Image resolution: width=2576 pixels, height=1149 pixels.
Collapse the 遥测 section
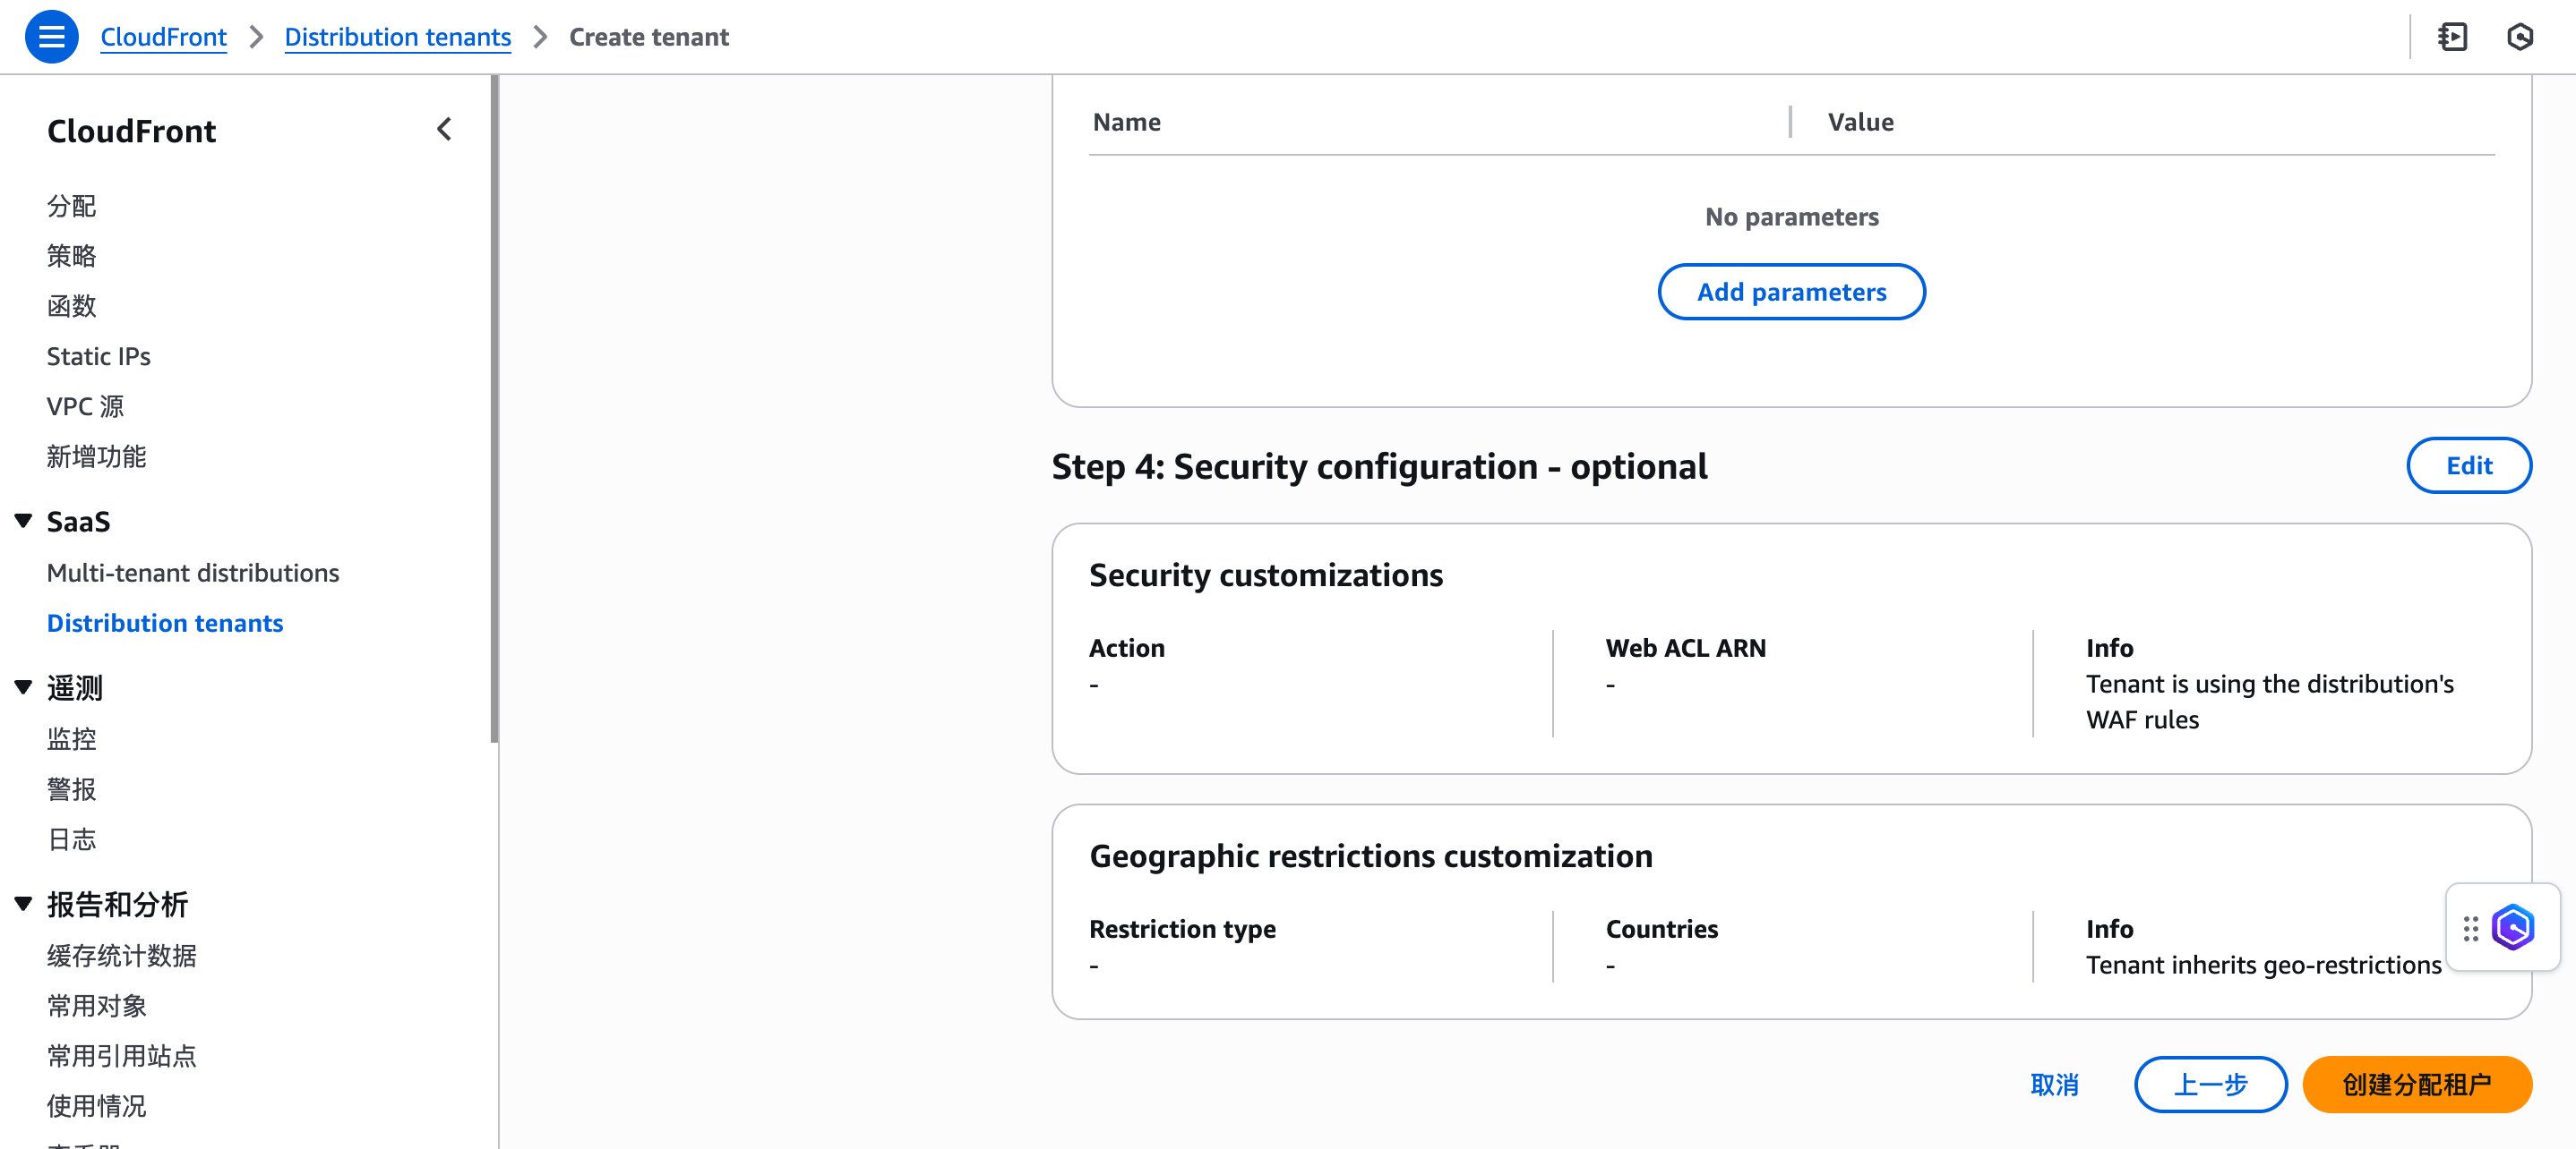24,687
